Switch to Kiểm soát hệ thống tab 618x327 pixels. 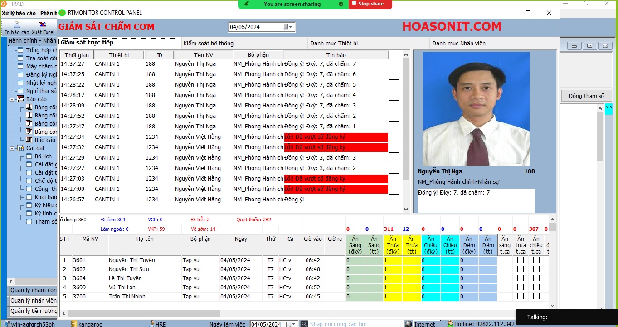pyautogui.click(x=244, y=43)
